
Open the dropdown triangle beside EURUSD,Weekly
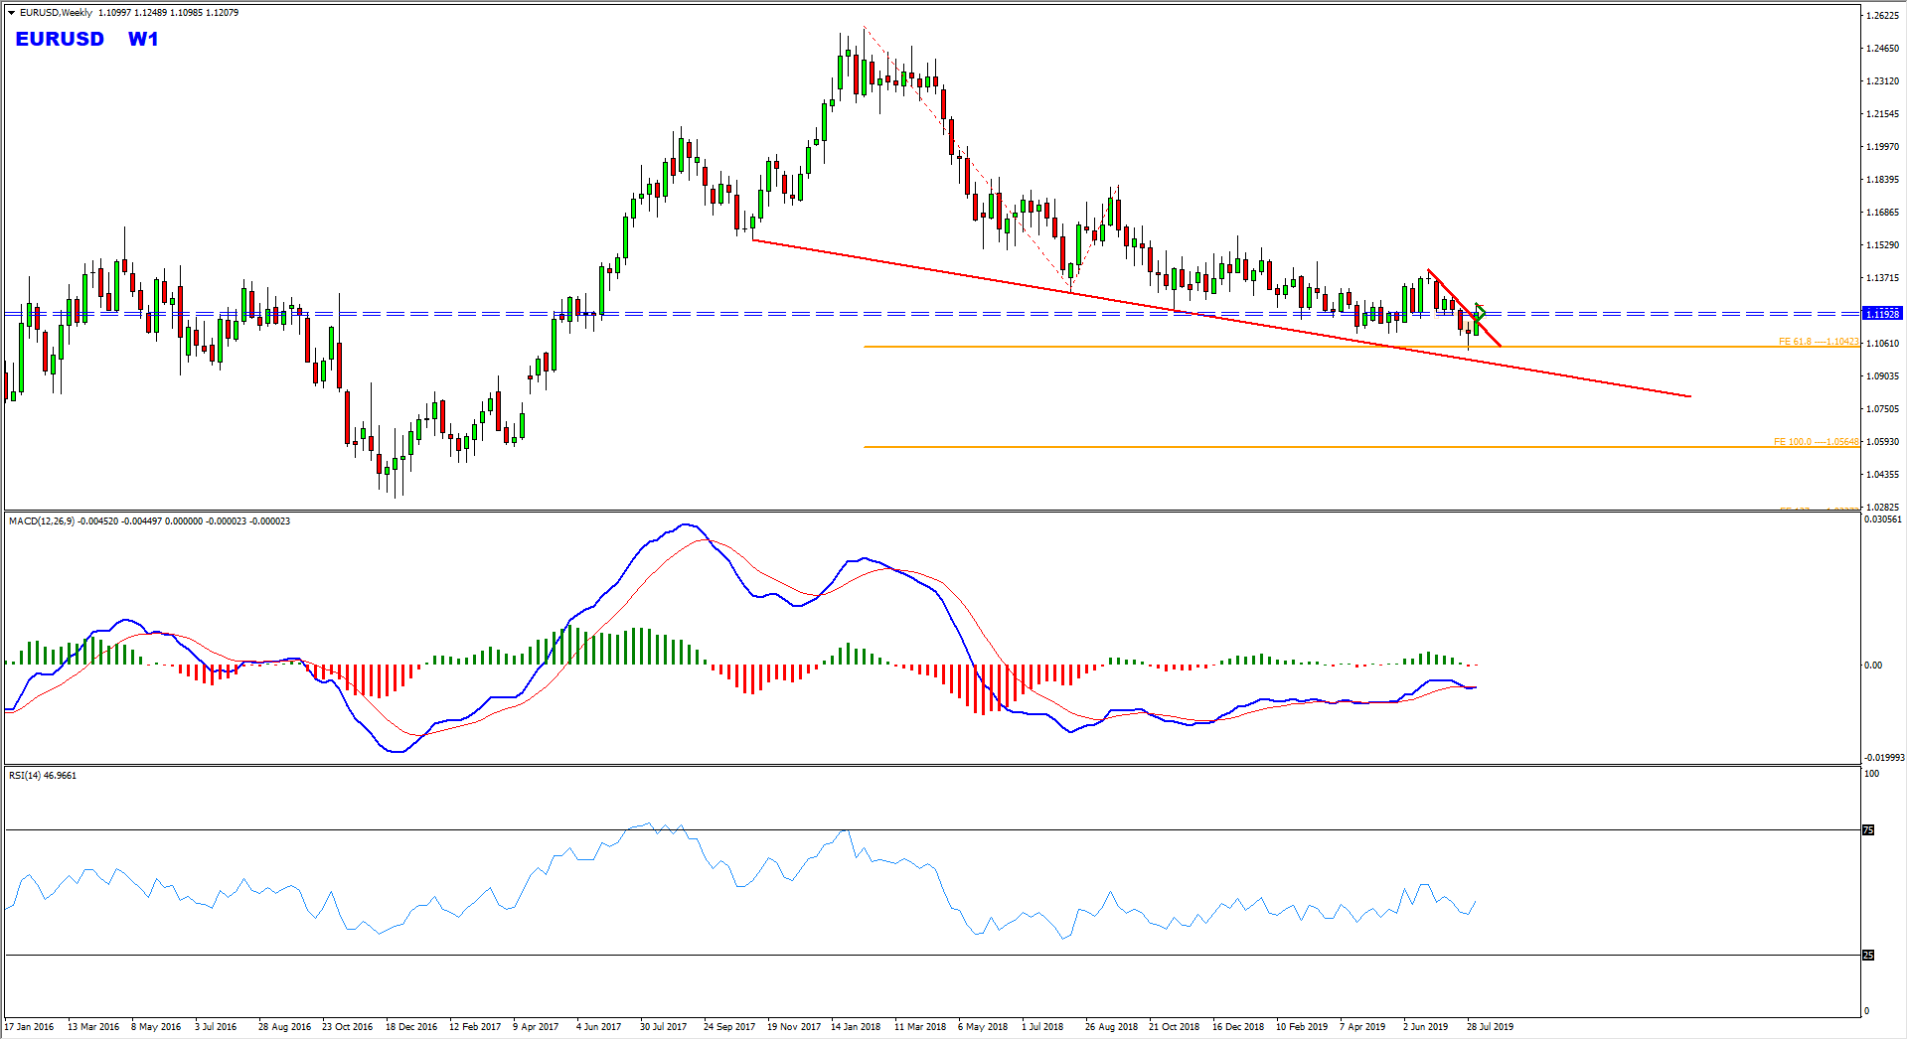point(12,13)
